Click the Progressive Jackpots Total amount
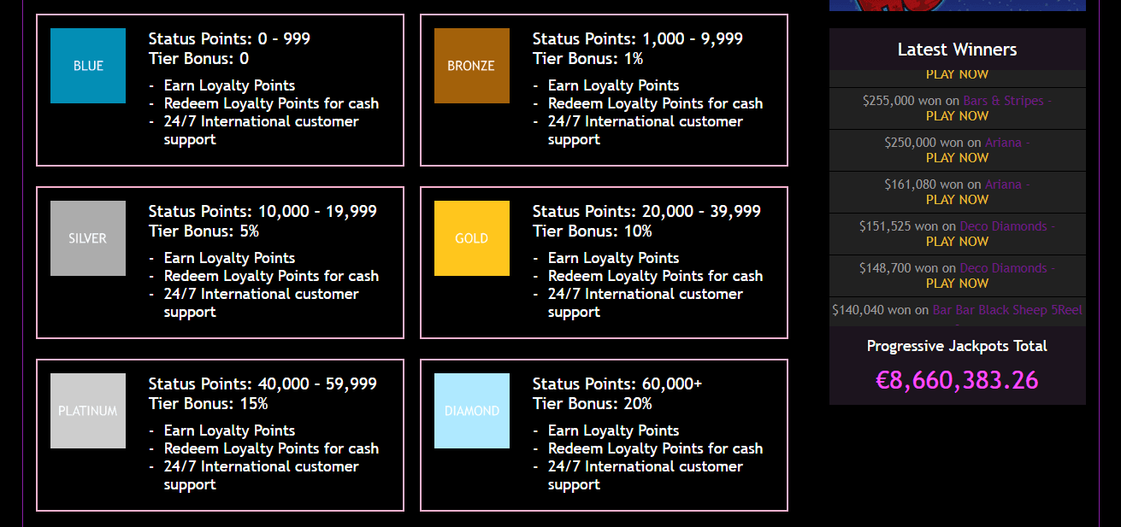 tap(957, 380)
